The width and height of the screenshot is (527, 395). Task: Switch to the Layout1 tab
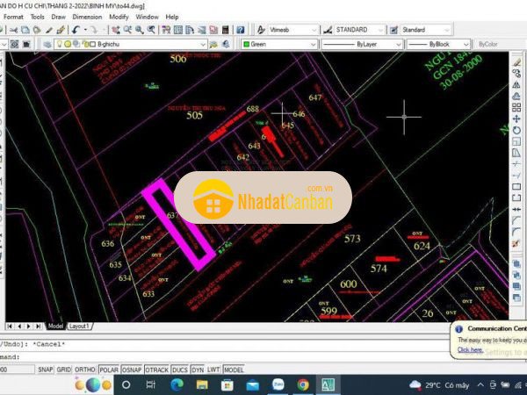pos(80,326)
